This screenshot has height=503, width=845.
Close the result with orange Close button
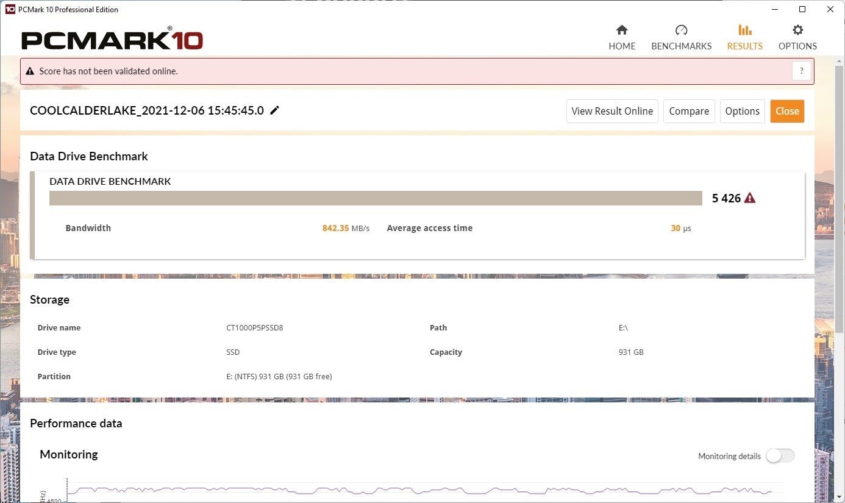click(x=787, y=111)
